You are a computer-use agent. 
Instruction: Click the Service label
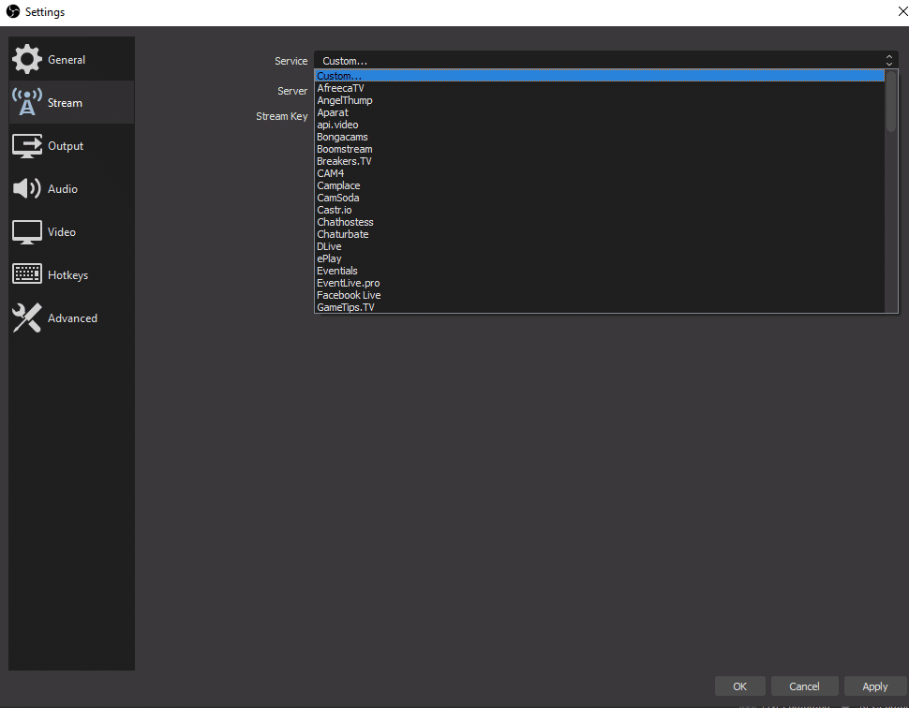pos(291,61)
